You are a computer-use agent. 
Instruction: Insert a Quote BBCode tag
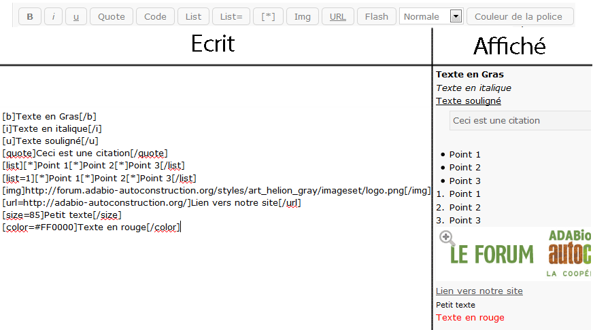click(x=112, y=16)
